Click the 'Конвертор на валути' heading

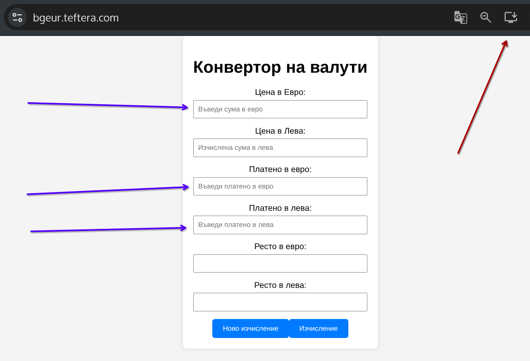pyautogui.click(x=280, y=67)
